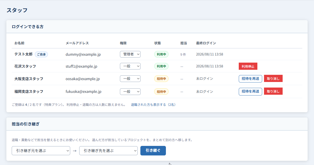Change permission of 大阪支店スタッフ

130,79
